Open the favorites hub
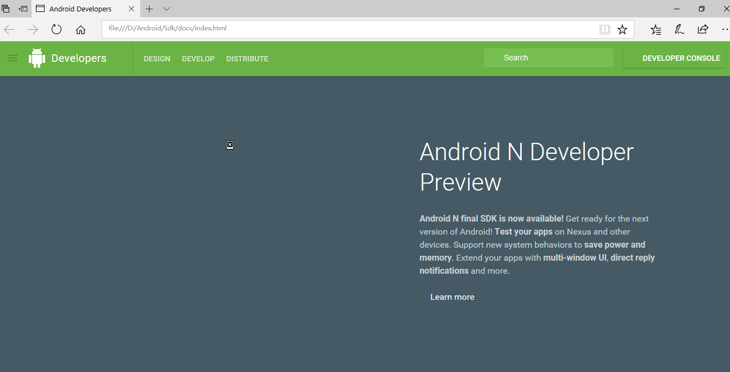The image size is (730, 372). click(656, 29)
